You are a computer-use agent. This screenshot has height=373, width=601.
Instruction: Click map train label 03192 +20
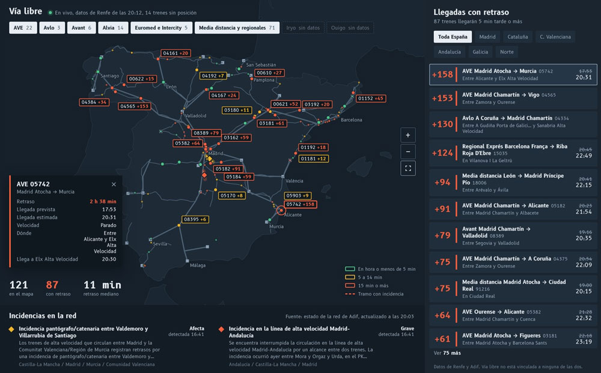[x=317, y=104]
